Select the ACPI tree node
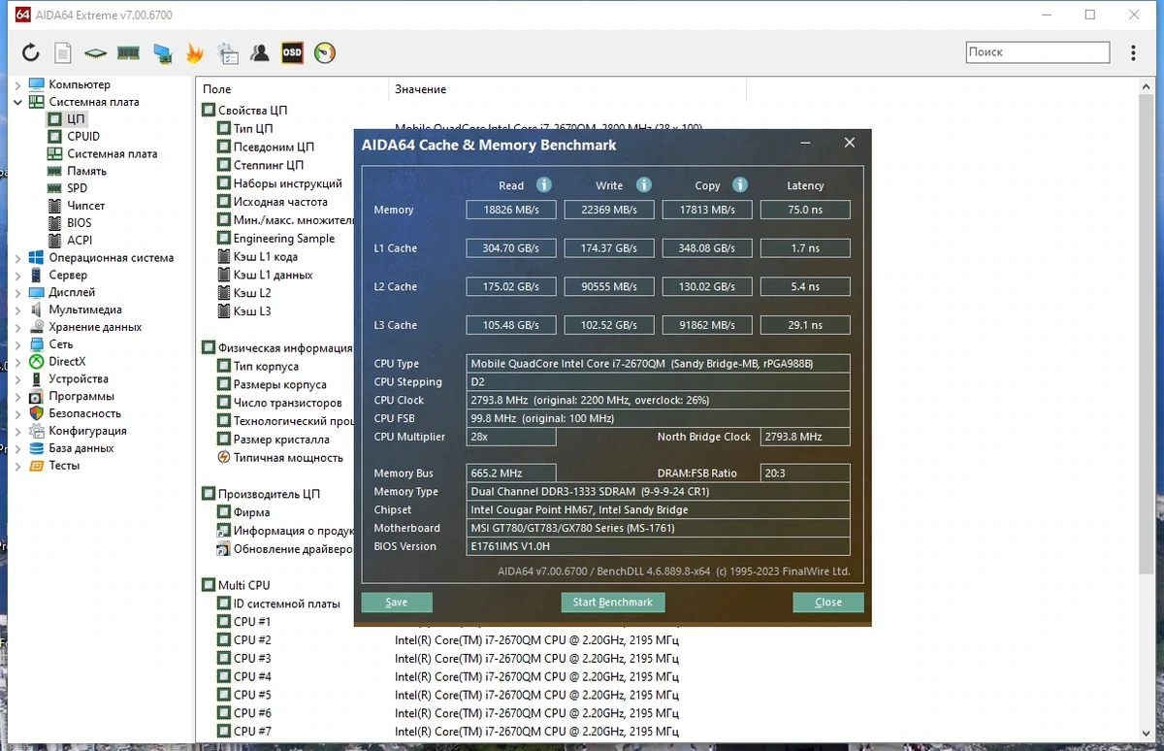1164x751 pixels. [80, 240]
